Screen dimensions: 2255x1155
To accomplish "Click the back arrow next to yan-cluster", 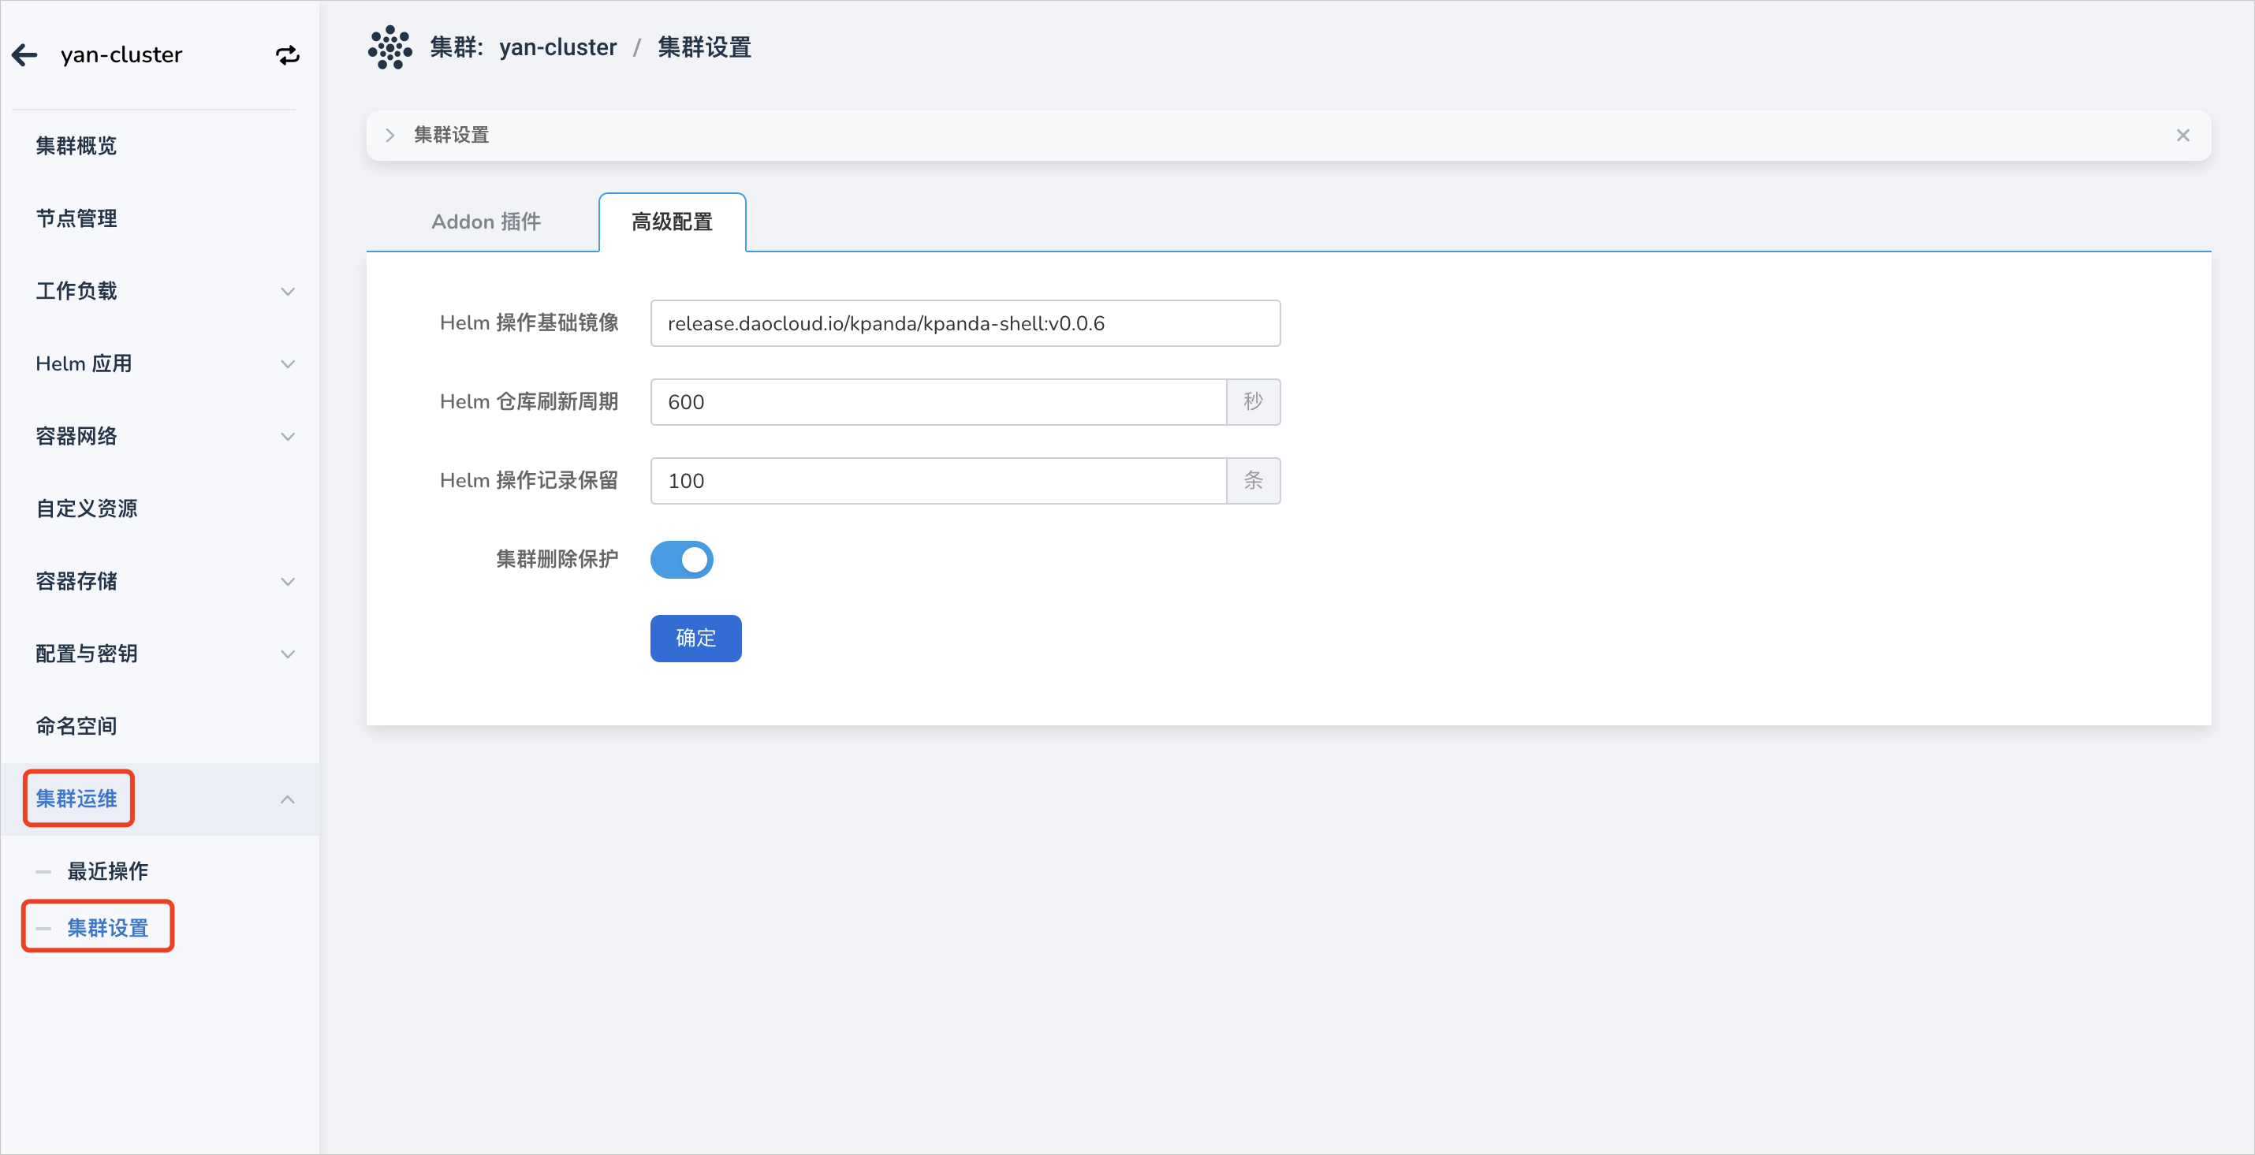I will point(24,55).
